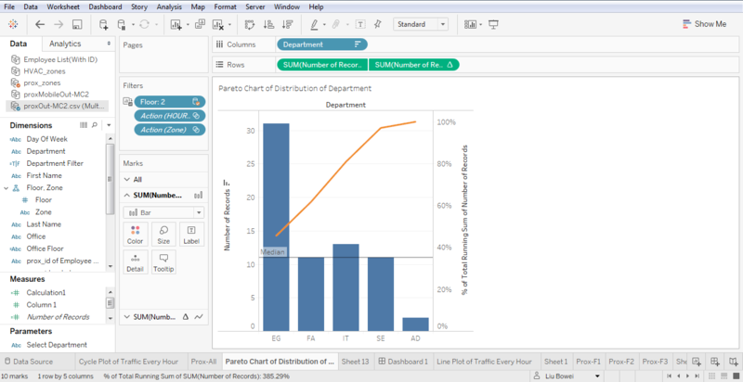Click the Tooltip button on Marks card
The height and width of the screenshot is (382, 743).
tap(163, 262)
